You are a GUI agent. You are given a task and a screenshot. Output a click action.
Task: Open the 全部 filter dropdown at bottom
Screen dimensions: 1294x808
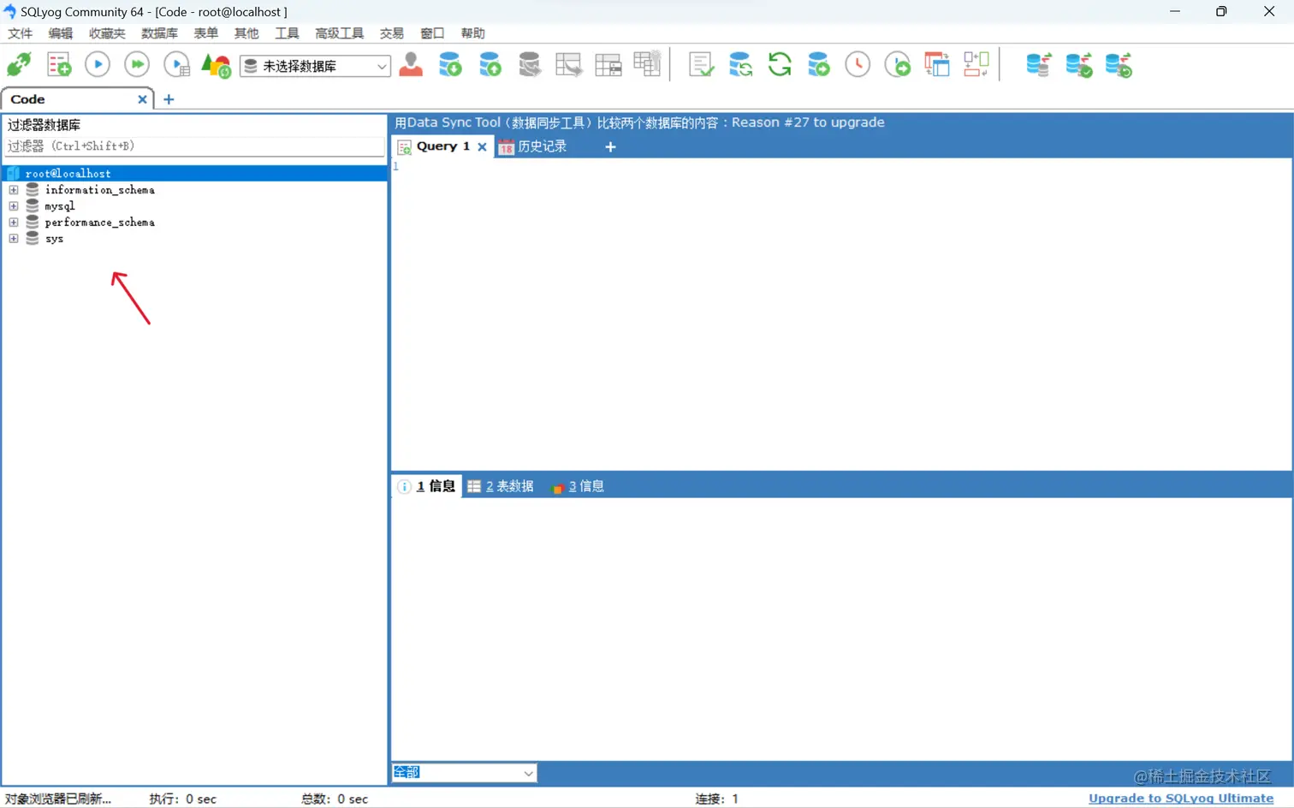coord(465,773)
